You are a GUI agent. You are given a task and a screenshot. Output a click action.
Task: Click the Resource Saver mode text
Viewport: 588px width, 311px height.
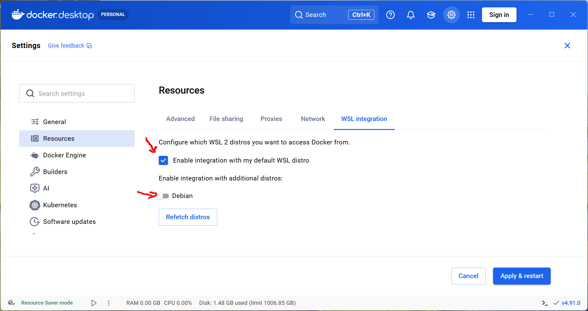47,303
